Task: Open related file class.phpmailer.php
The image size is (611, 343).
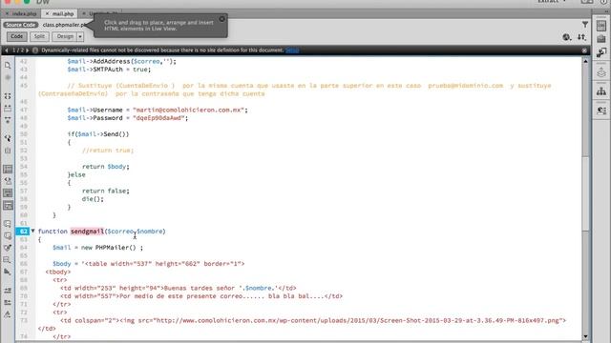Action: 64,25
